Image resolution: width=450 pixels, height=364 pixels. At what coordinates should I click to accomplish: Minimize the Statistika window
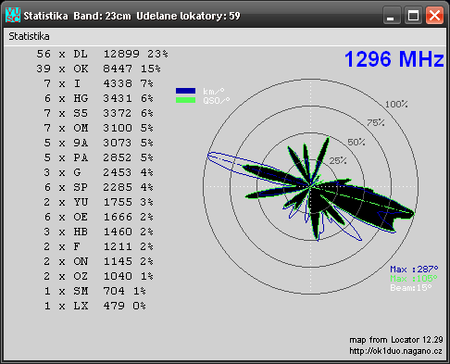tap(392, 15)
